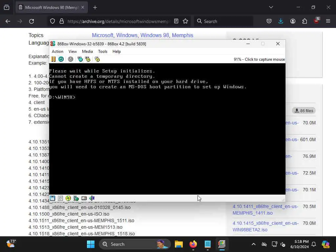Toggle Firefox reader view icon
The height and width of the screenshot is (252, 336).
pos(176,21)
